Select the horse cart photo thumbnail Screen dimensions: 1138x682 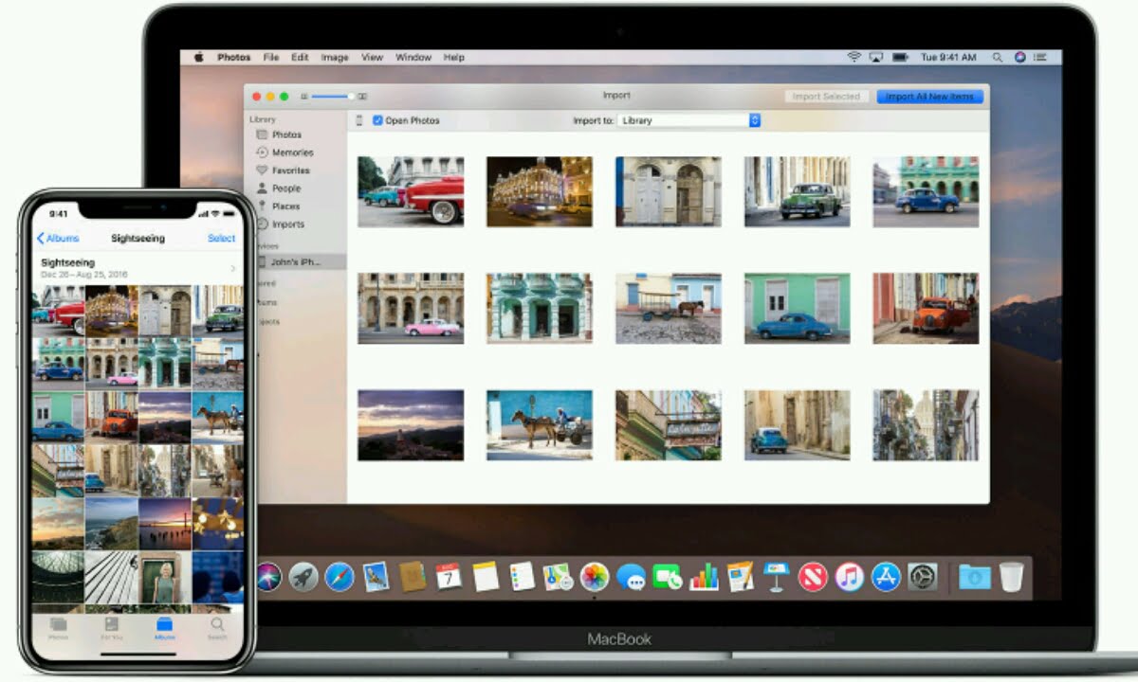click(x=540, y=423)
